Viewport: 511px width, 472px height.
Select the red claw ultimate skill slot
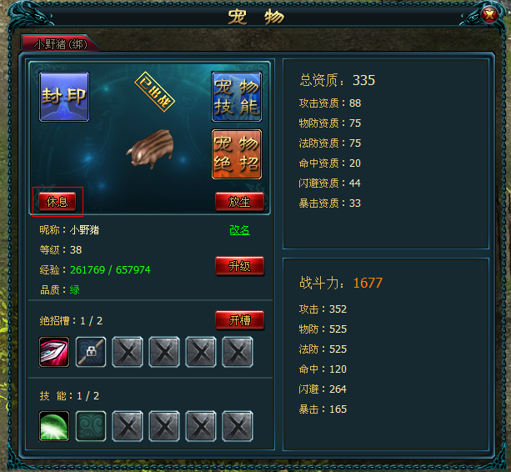tap(54, 352)
